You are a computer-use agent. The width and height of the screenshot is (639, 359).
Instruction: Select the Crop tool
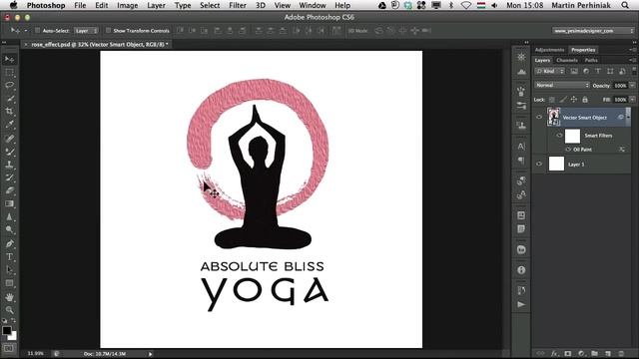click(9, 111)
